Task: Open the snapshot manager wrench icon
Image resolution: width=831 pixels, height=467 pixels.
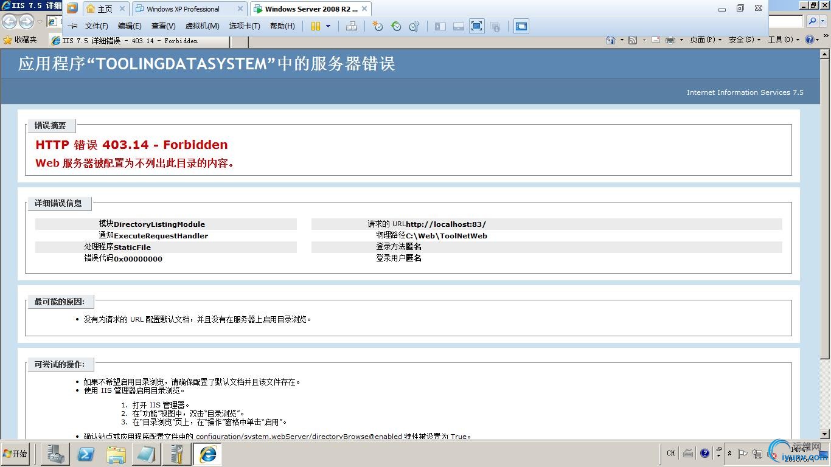Action: tap(414, 26)
